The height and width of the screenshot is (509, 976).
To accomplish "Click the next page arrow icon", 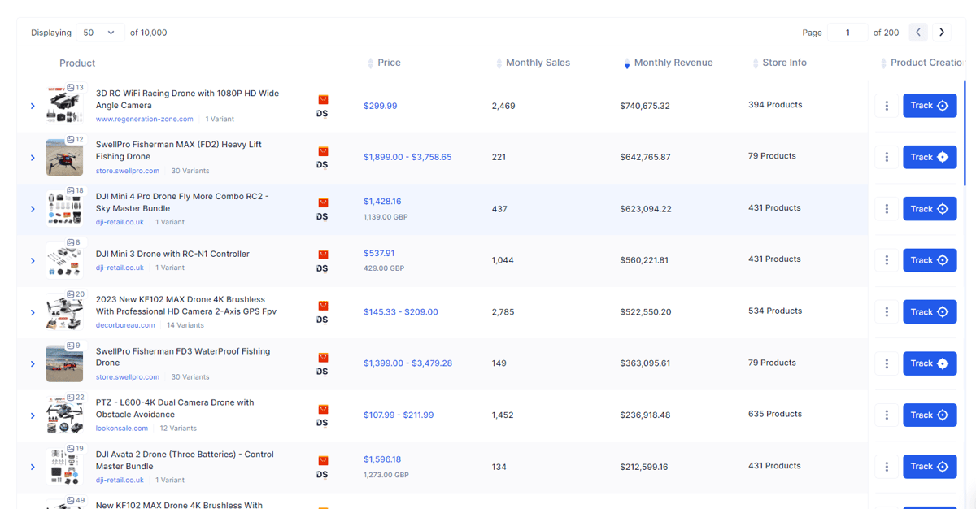I will coord(942,33).
